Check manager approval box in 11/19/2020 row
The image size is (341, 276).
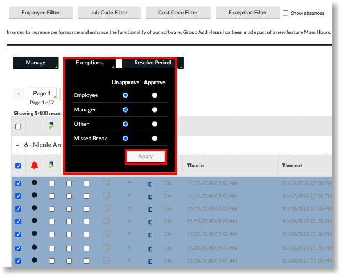click(x=52, y=222)
